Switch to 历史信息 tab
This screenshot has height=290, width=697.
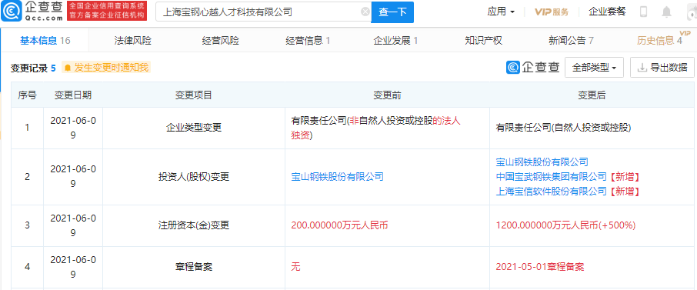pyautogui.click(x=659, y=41)
